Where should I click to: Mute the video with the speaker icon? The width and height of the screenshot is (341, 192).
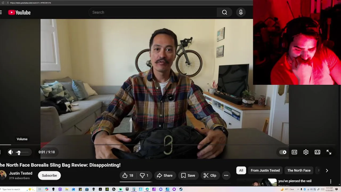tap(10, 152)
